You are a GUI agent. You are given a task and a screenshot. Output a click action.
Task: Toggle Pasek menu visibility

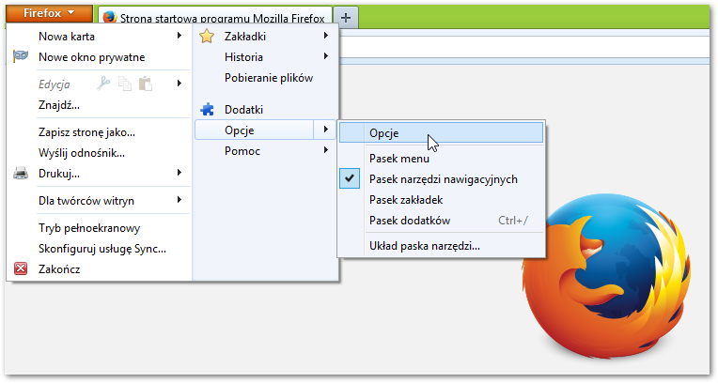click(399, 159)
